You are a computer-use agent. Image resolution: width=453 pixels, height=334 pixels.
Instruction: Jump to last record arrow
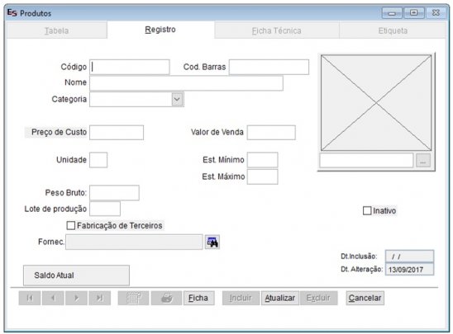[x=100, y=298]
